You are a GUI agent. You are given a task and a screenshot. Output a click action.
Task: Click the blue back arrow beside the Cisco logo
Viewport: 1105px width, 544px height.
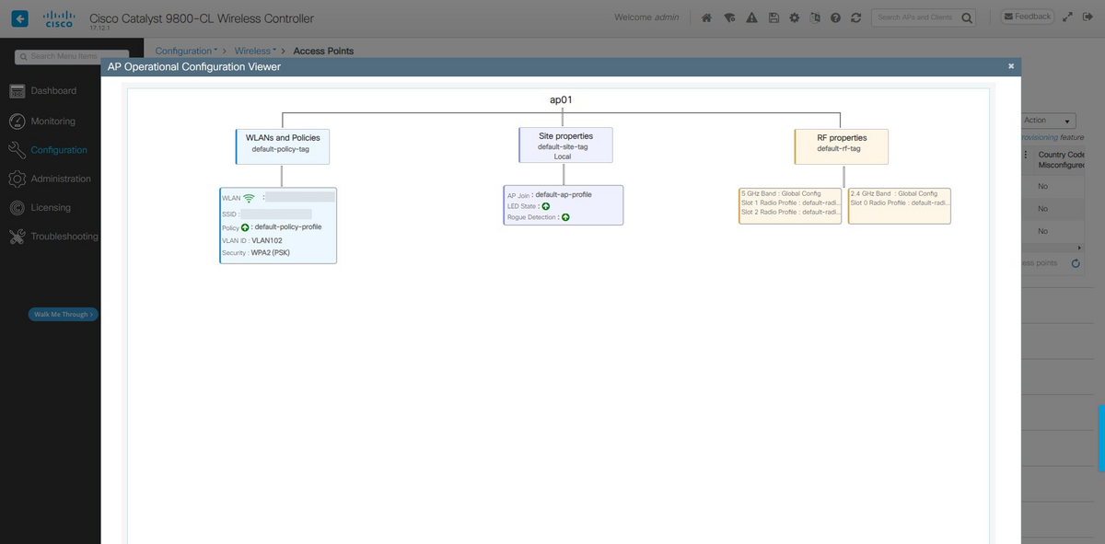[19, 17]
